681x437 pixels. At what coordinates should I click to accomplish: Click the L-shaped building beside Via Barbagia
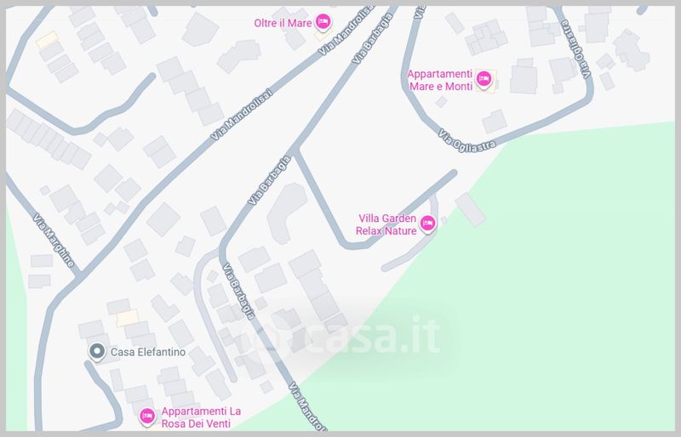[287, 213]
